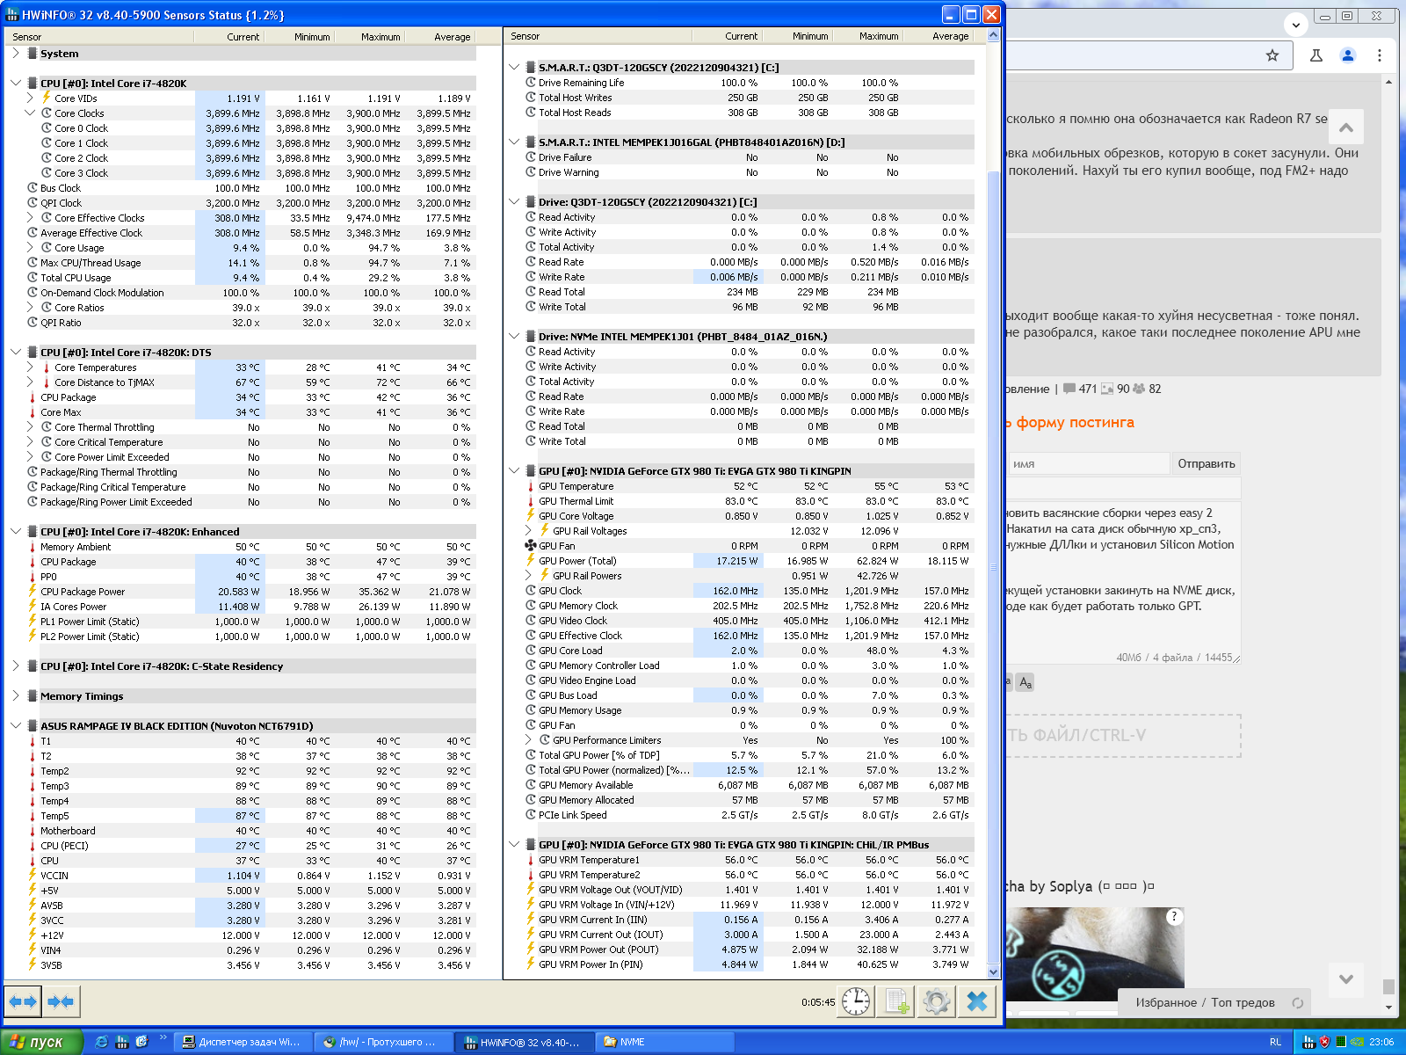The width and height of the screenshot is (1406, 1055).
Task: Click the expand-columns arrows button in HWiNFO
Action: [x=23, y=1001]
